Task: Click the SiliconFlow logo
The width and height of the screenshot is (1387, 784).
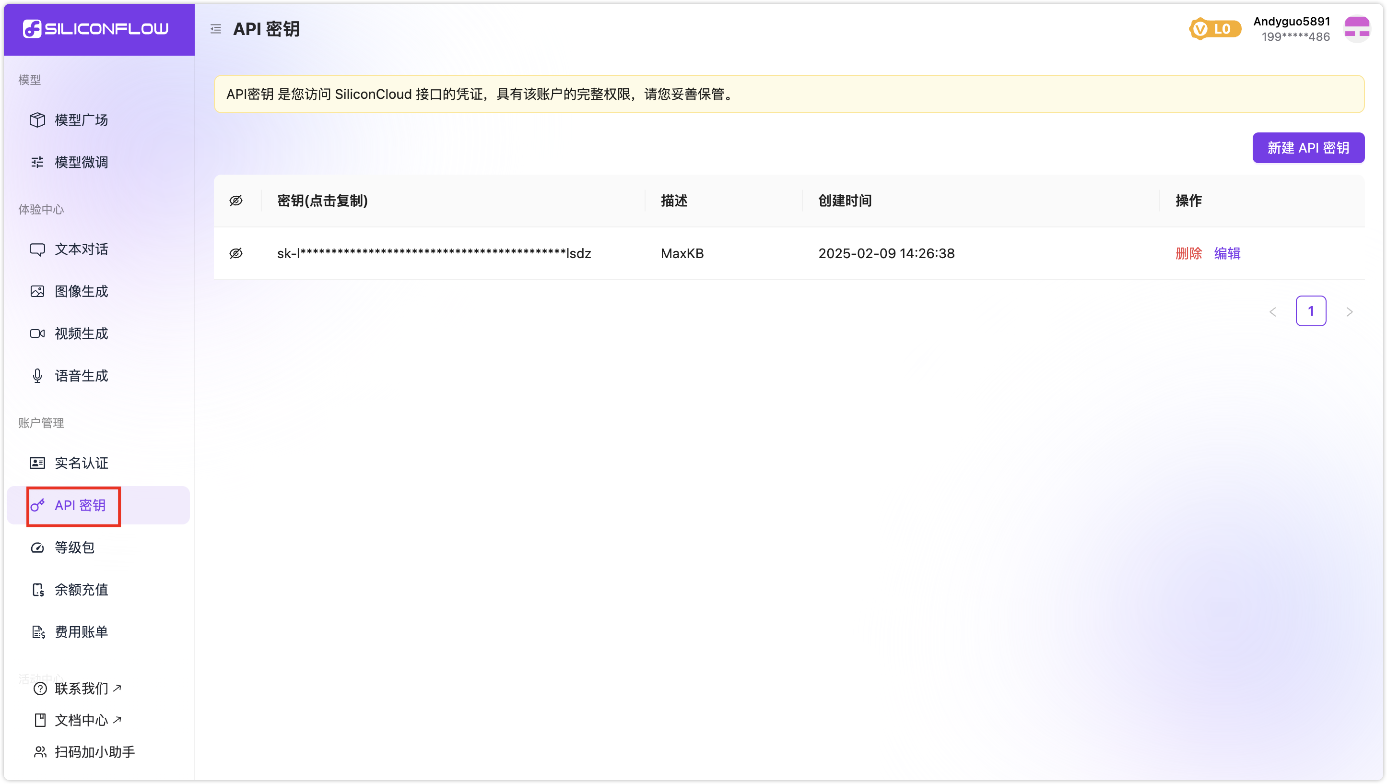Action: coord(96,29)
